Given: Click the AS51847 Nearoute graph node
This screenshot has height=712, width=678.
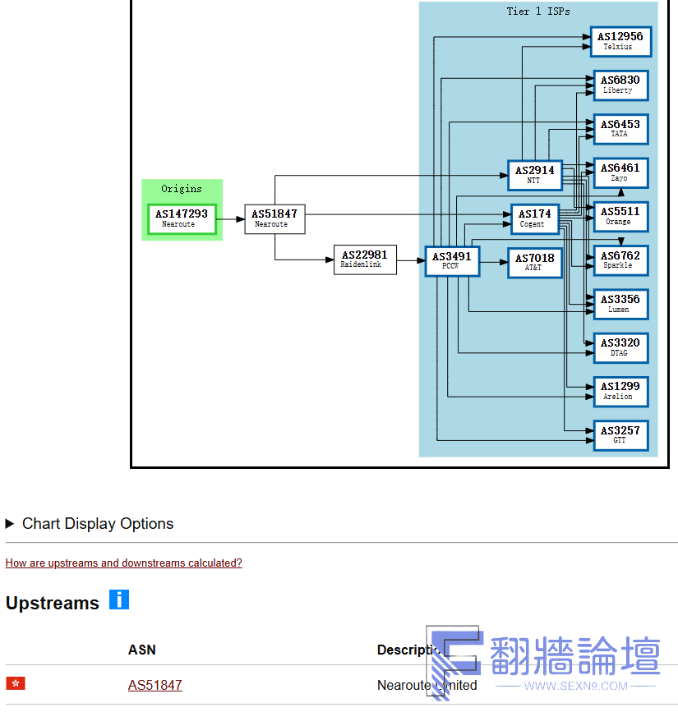Looking at the screenshot, I should pyautogui.click(x=274, y=218).
